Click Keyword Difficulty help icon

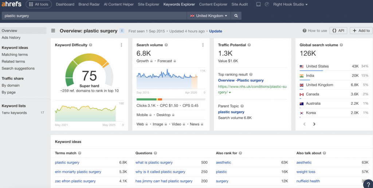pyautogui.click(x=91, y=45)
